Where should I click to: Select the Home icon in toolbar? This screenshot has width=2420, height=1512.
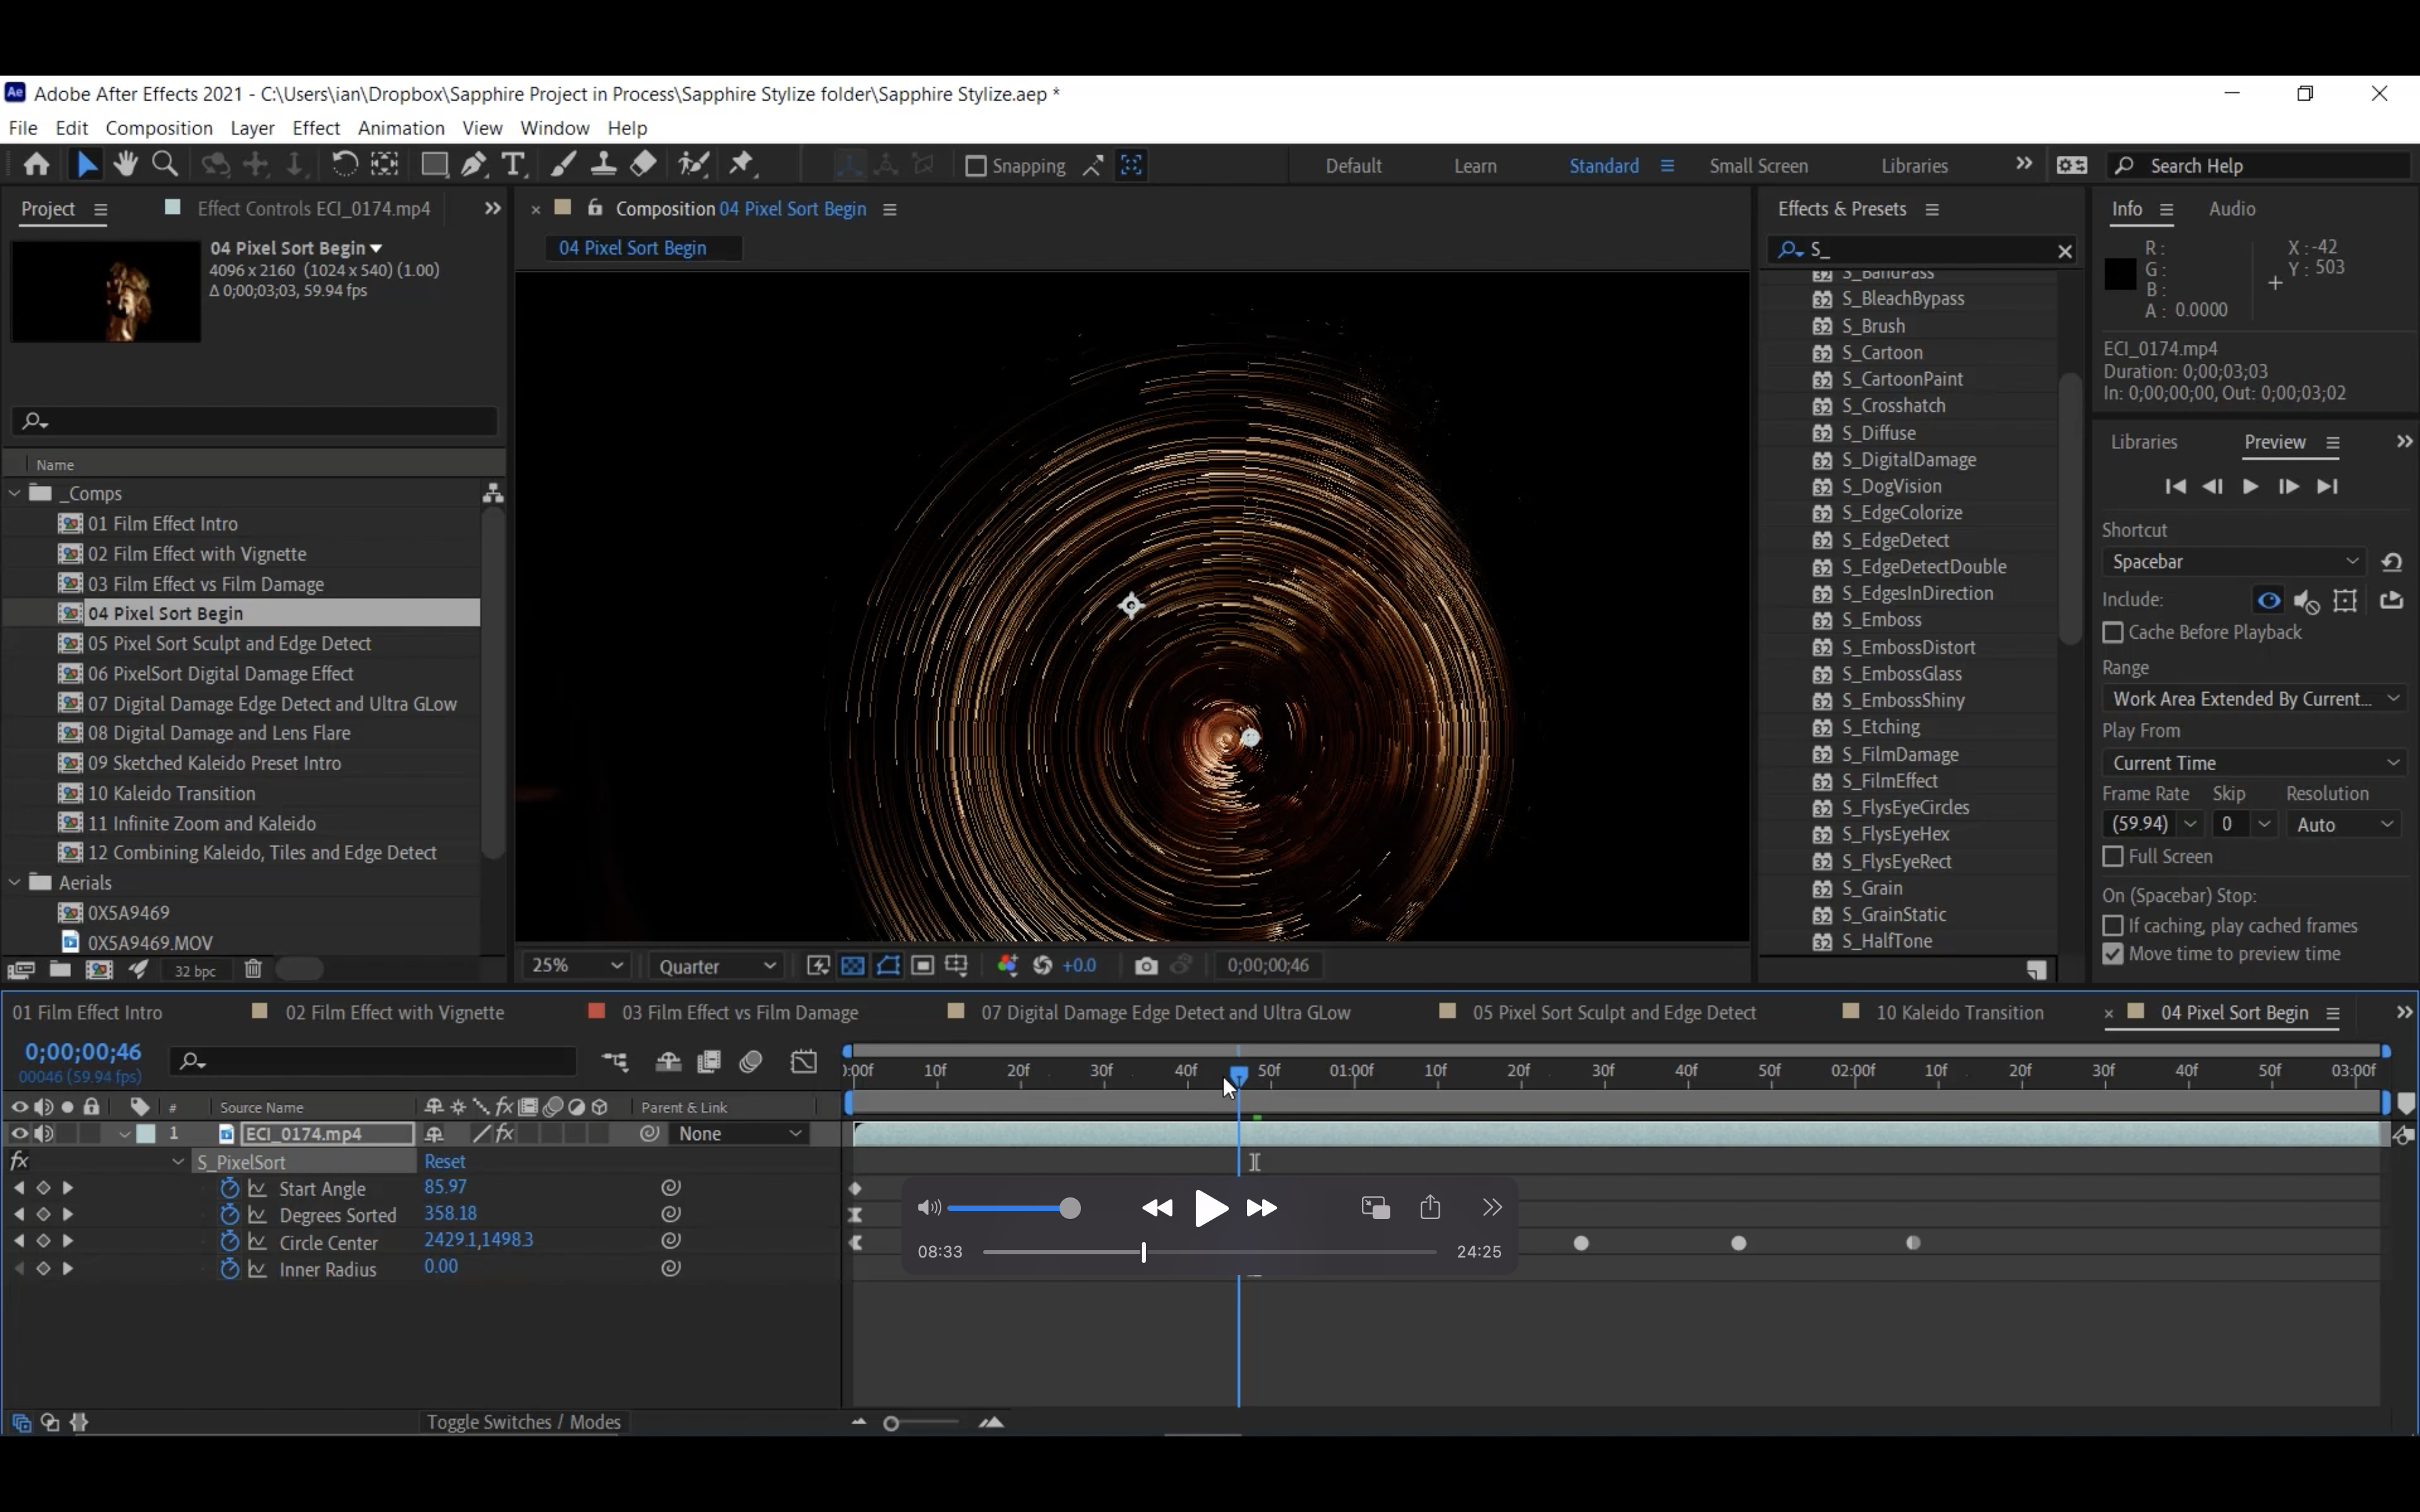click(x=37, y=165)
